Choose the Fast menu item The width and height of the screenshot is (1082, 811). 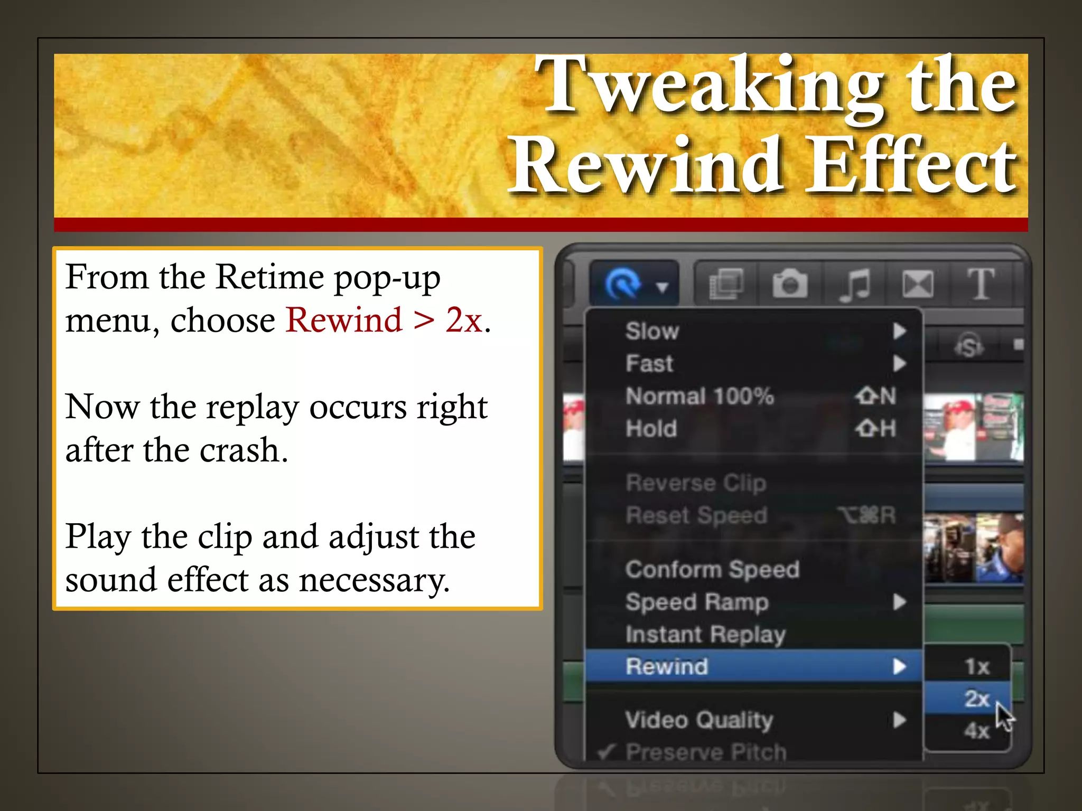pyautogui.click(x=754, y=363)
